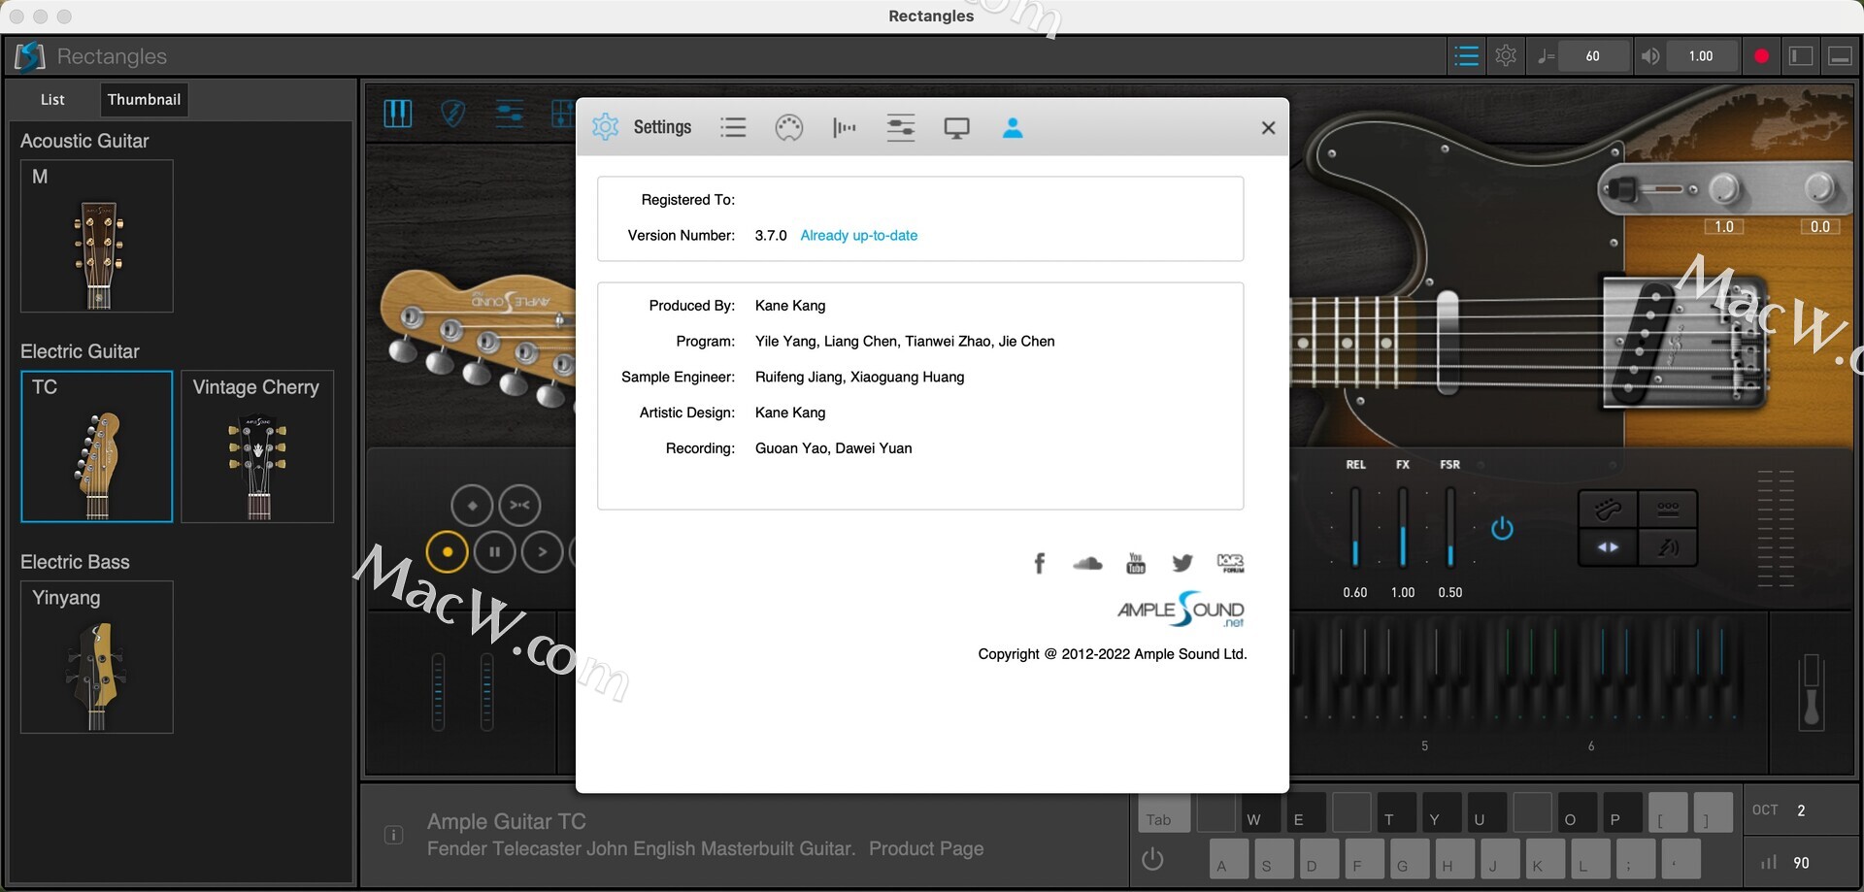
Task: Click the converging arrows circle button
Action: tap(519, 505)
